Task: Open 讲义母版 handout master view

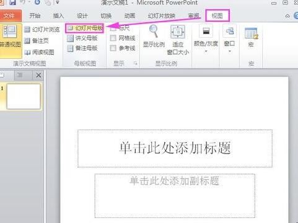Action: pos(82,38)
